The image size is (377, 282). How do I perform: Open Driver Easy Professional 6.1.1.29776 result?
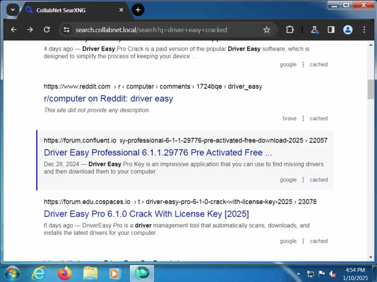(158, 152)
